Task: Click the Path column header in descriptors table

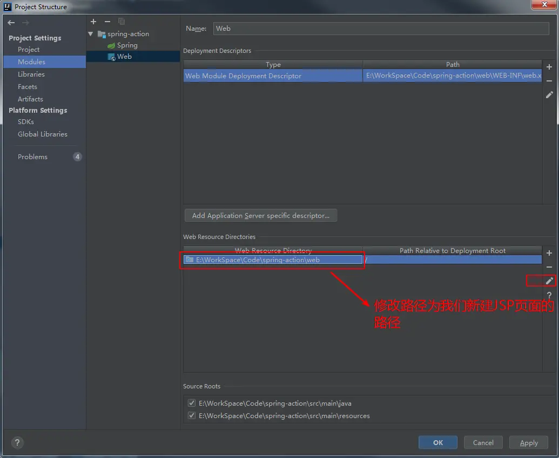Action: tap(453, 64)
